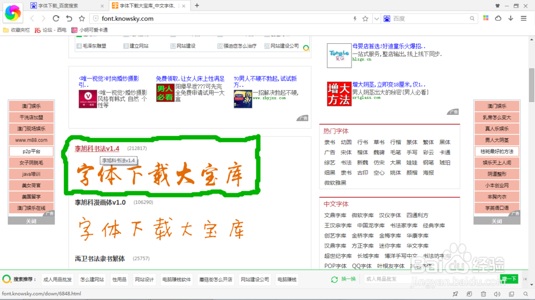The width and height of the screenshot is (535, 300).
Task: Click the refresh icon next to 换一换
Action: pos(334,279)
